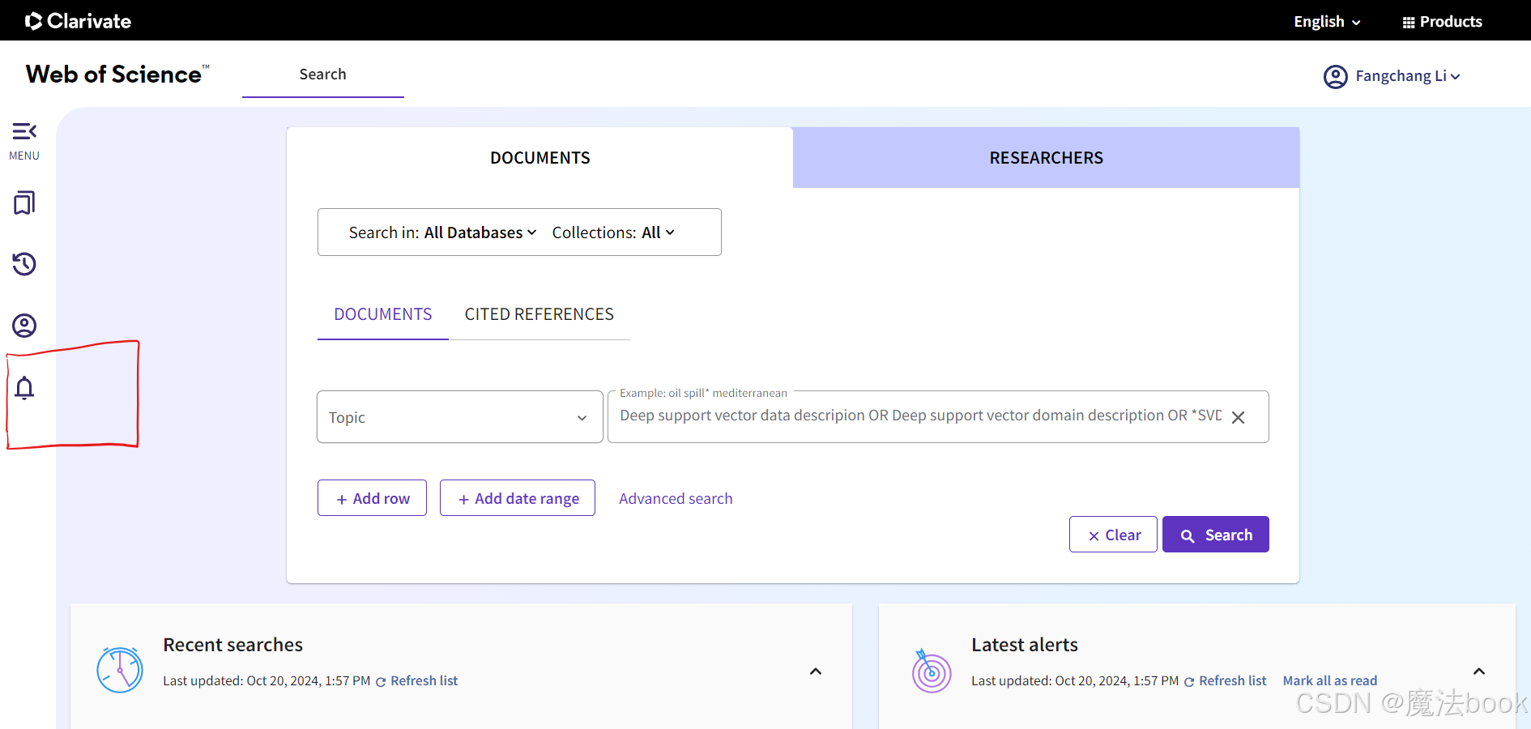Open the researcher profile sidebar icon
The width and height of the screenshot is (1531, 729).
point(24,326)
